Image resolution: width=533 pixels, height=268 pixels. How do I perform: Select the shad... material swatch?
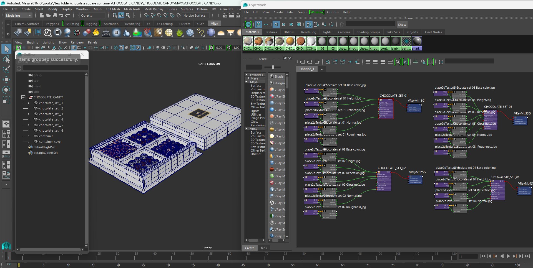pos(417,44)
